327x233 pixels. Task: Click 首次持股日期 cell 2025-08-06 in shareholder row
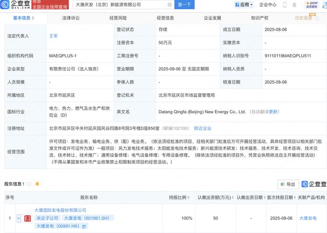pos(281,218)
